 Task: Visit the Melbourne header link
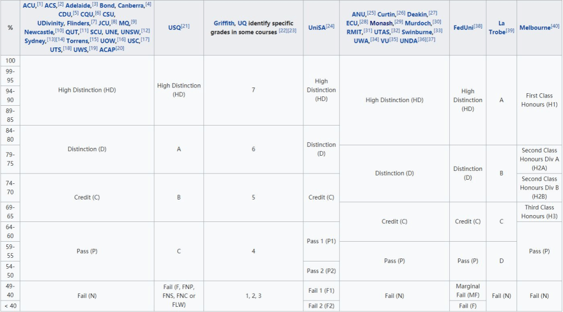[x=535, y=28]
